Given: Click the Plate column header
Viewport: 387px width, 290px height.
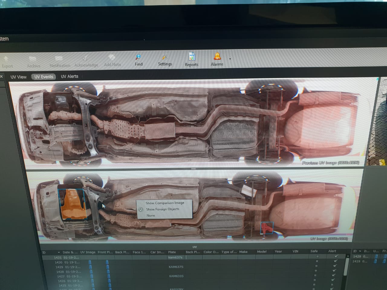Looking at the screenshot, I should 172,252.
